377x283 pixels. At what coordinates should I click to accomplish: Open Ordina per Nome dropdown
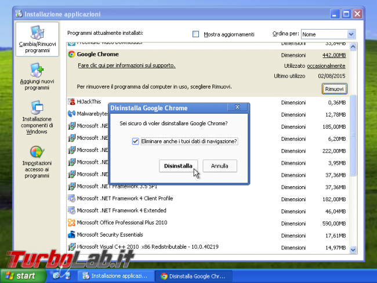[x=351, y=34]
